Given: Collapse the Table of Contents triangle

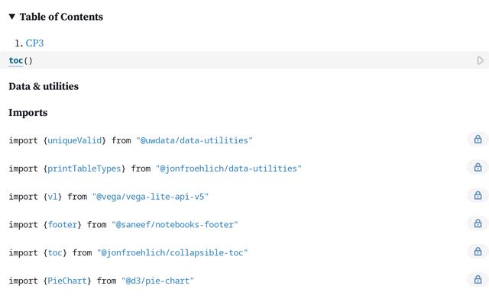Looking at the screenshot, I should coord(12,17).
